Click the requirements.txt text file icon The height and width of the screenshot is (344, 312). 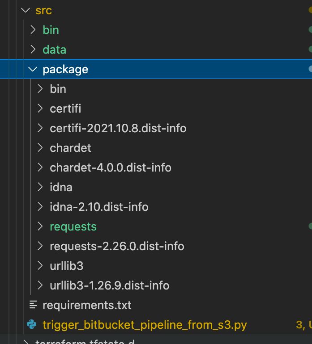click(33, 305)
